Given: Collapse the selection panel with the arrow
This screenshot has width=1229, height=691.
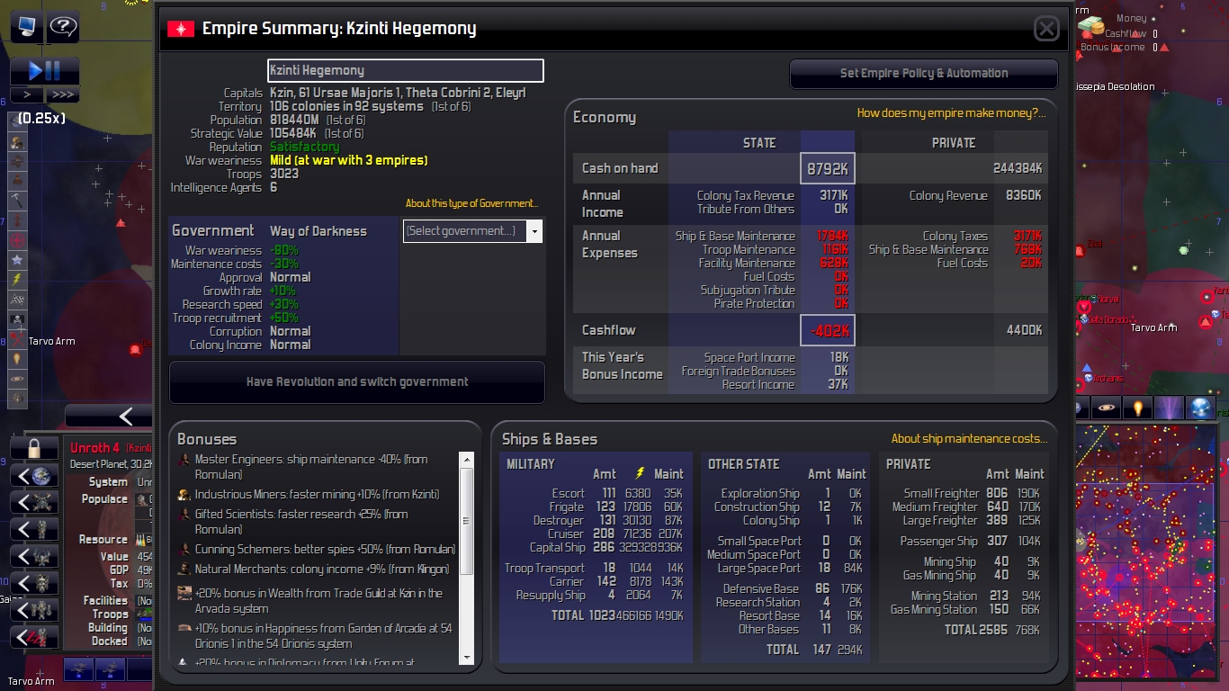Looking at the screenshot, I should pyautogui.click(x=109, y=416).
